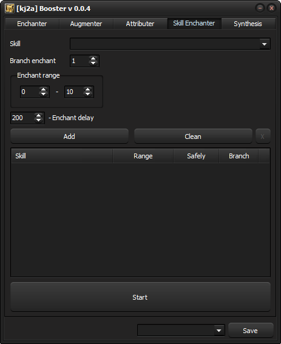This screenshot has width=281, height=344.
Task: Click the Add button
Action: [x=69, y=137]
